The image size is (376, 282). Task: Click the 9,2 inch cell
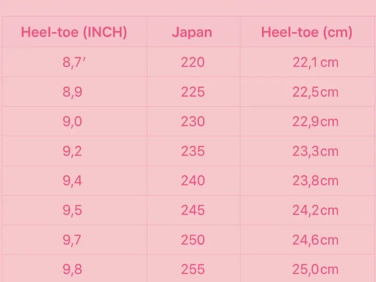72,151
